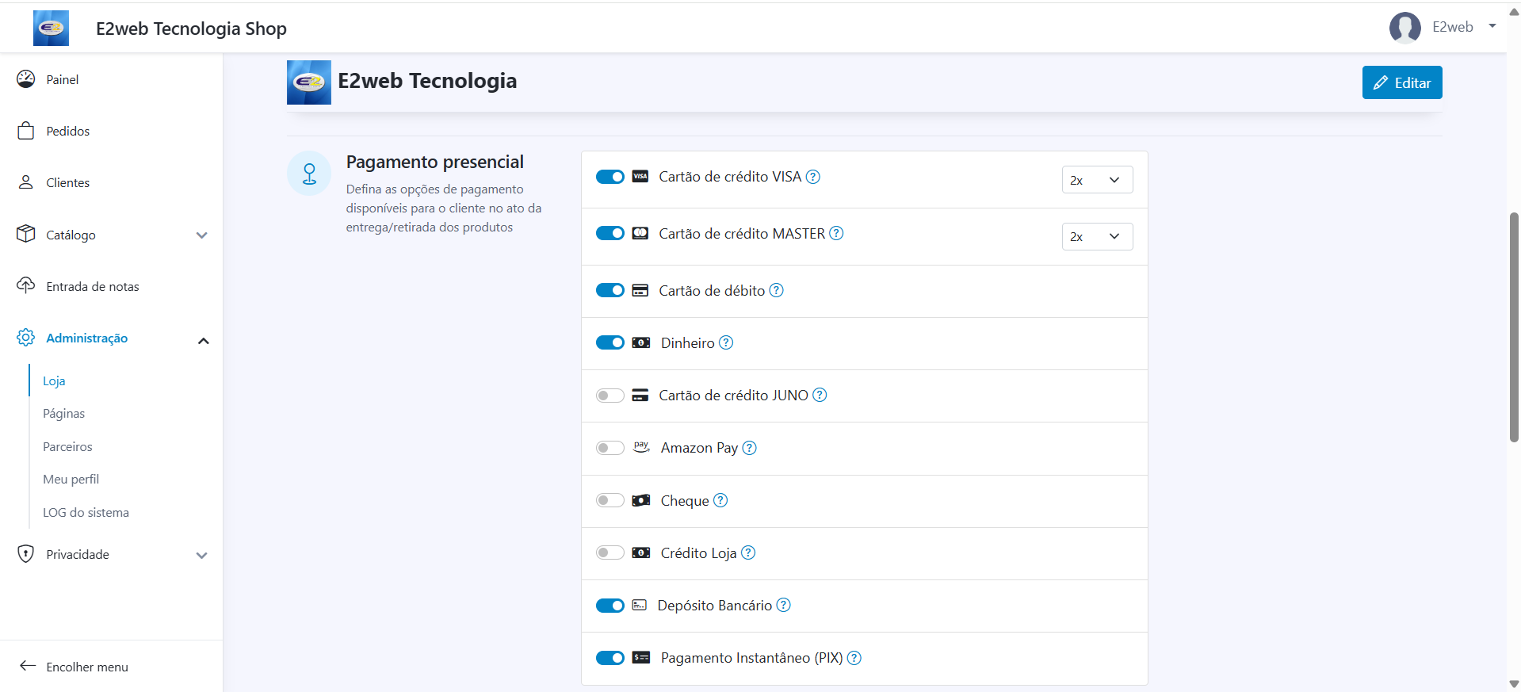Open Pedidos menu label

pos(67,131)
